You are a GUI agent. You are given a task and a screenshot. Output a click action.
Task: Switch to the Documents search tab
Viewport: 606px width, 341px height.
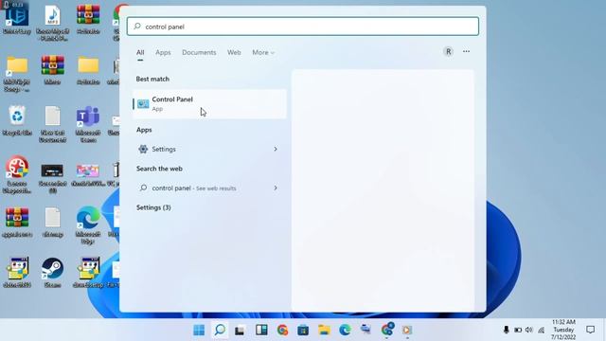[x=199, y=52]
